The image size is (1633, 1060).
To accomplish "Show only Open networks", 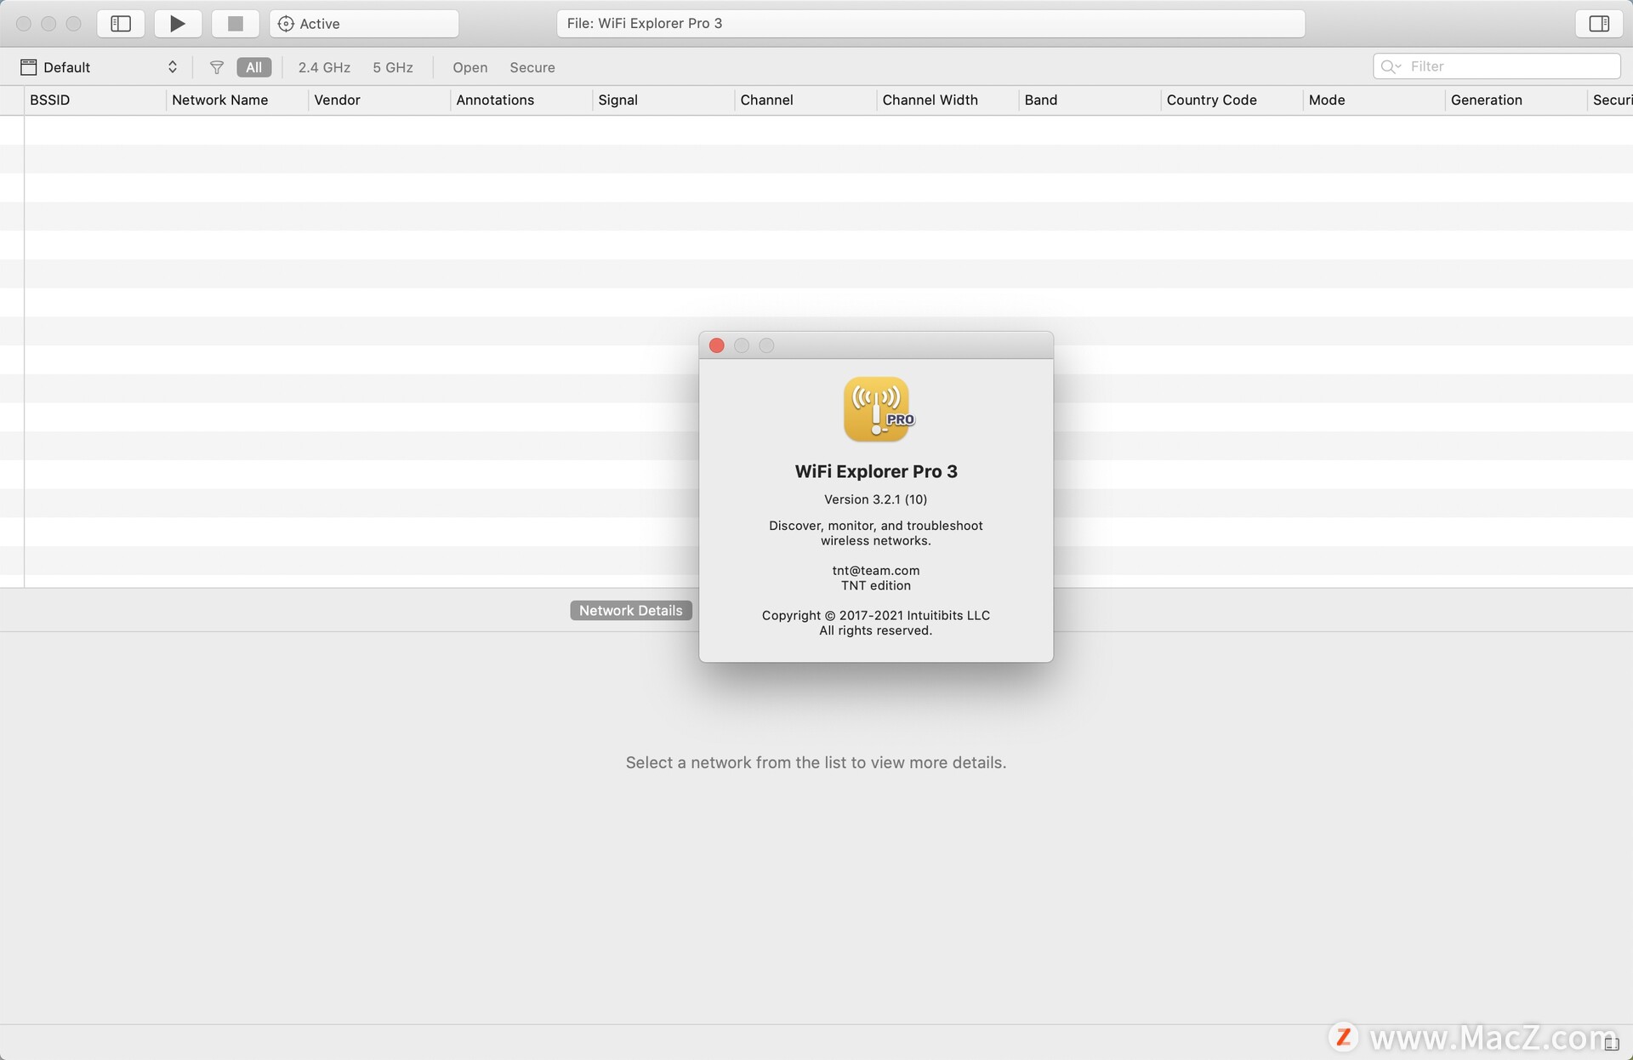I will (469, 67).
